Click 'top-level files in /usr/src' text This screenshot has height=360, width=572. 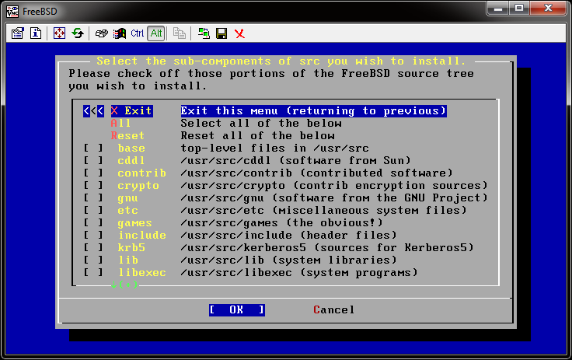pyautogui.click(x=274, y=149)
